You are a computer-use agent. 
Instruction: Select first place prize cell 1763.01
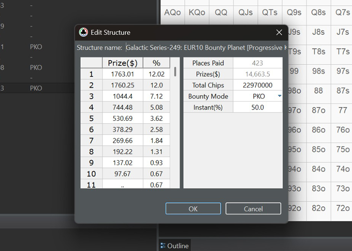point(122,74)
